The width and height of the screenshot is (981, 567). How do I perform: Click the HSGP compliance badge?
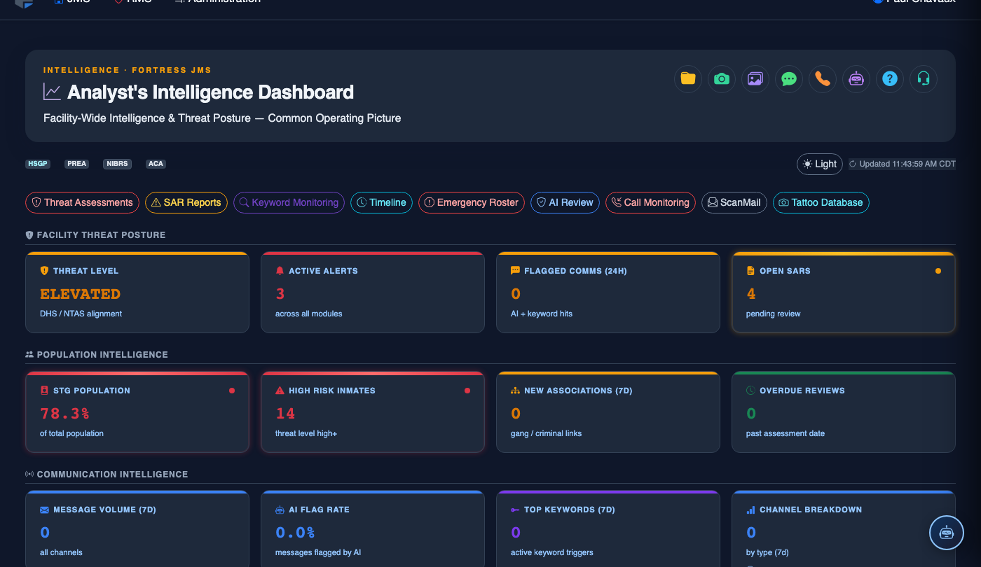pyautogui.click(x=37, y=164)
